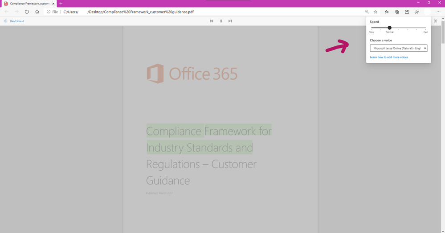The image size is (445, 233).
Task: Pause the Read aloud playback
Action: (x=221, y=21)
